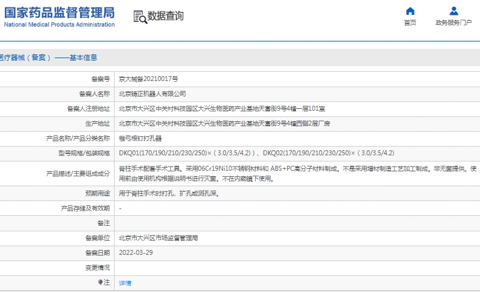480x292 pixels.
Task: Open the 详情 details link
Action: (125, 283)
